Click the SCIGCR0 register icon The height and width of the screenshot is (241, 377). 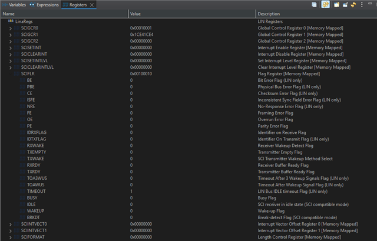(16, 28)
